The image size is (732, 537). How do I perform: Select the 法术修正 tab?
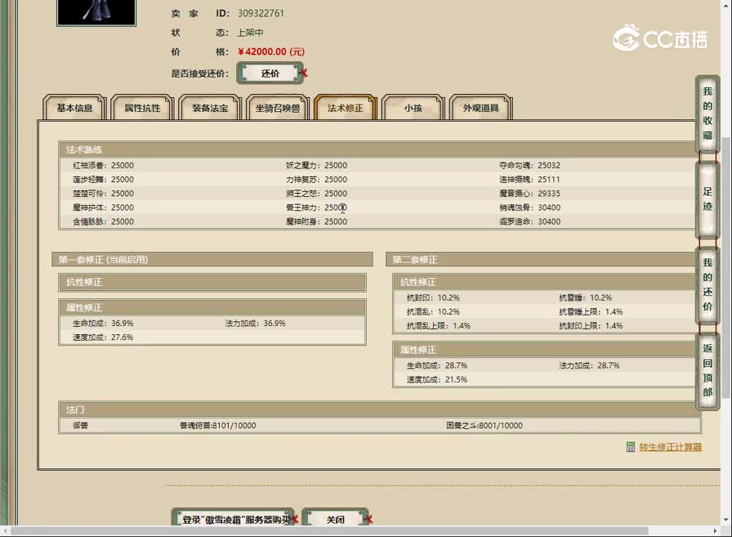point(345,108)
